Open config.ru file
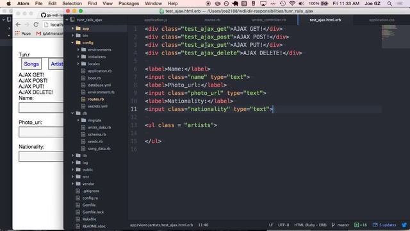This screenshot has height=231, width=410. tap(90, 198)
